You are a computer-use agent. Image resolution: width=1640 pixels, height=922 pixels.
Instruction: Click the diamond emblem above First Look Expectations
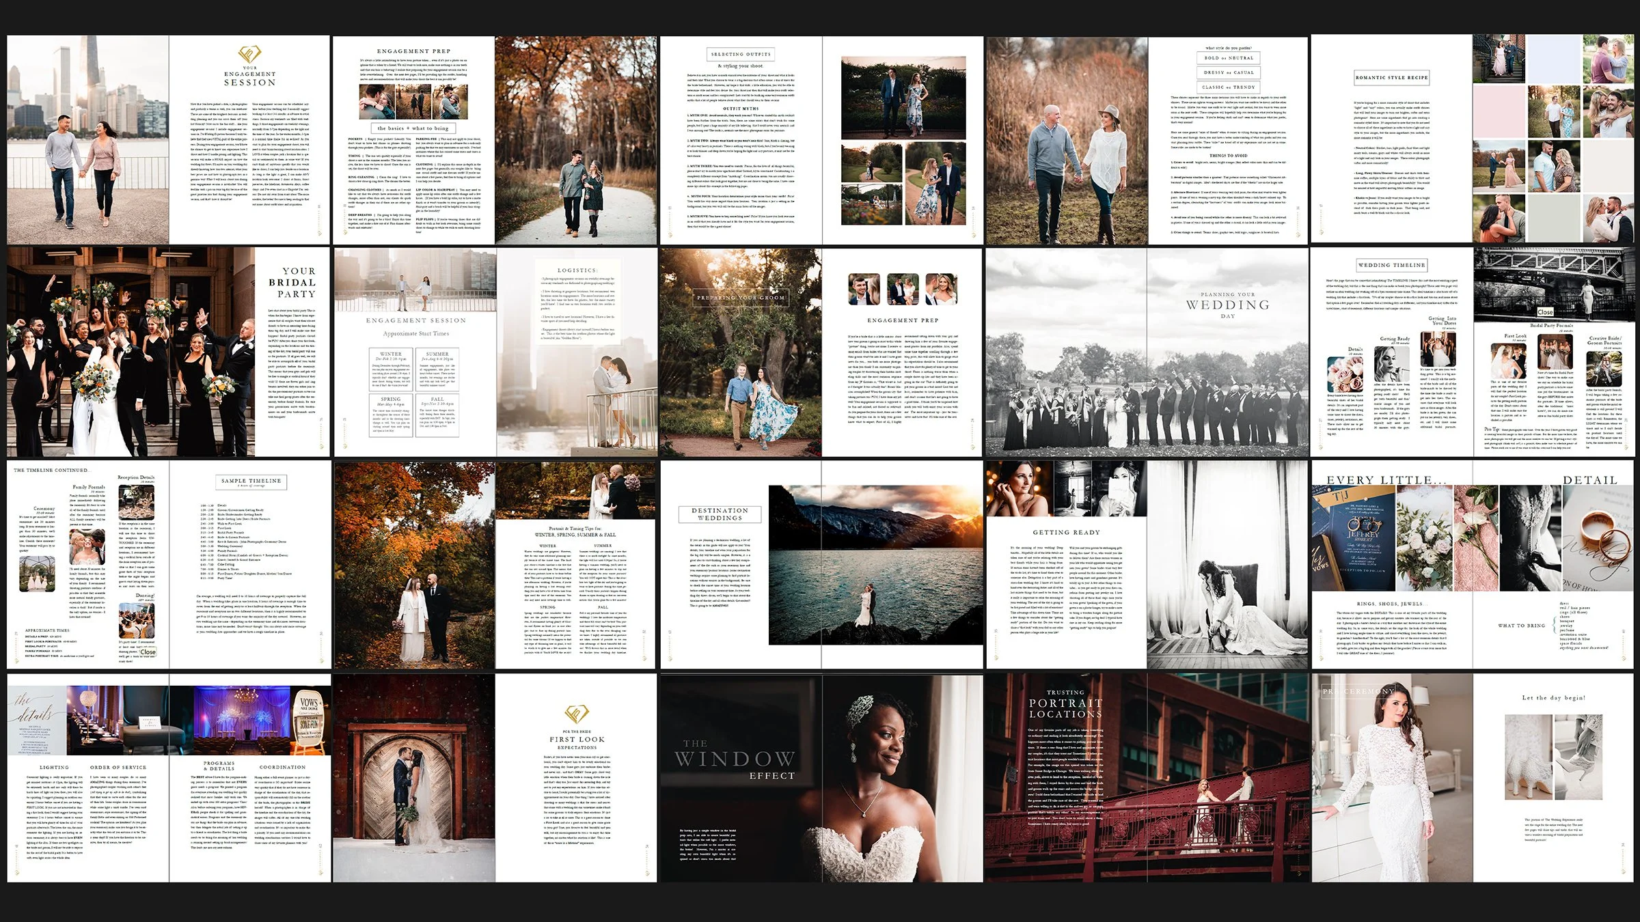tap(576, 714)
